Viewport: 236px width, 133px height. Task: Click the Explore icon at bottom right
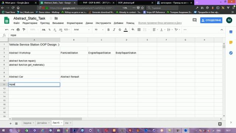click(x=220, y=124)
